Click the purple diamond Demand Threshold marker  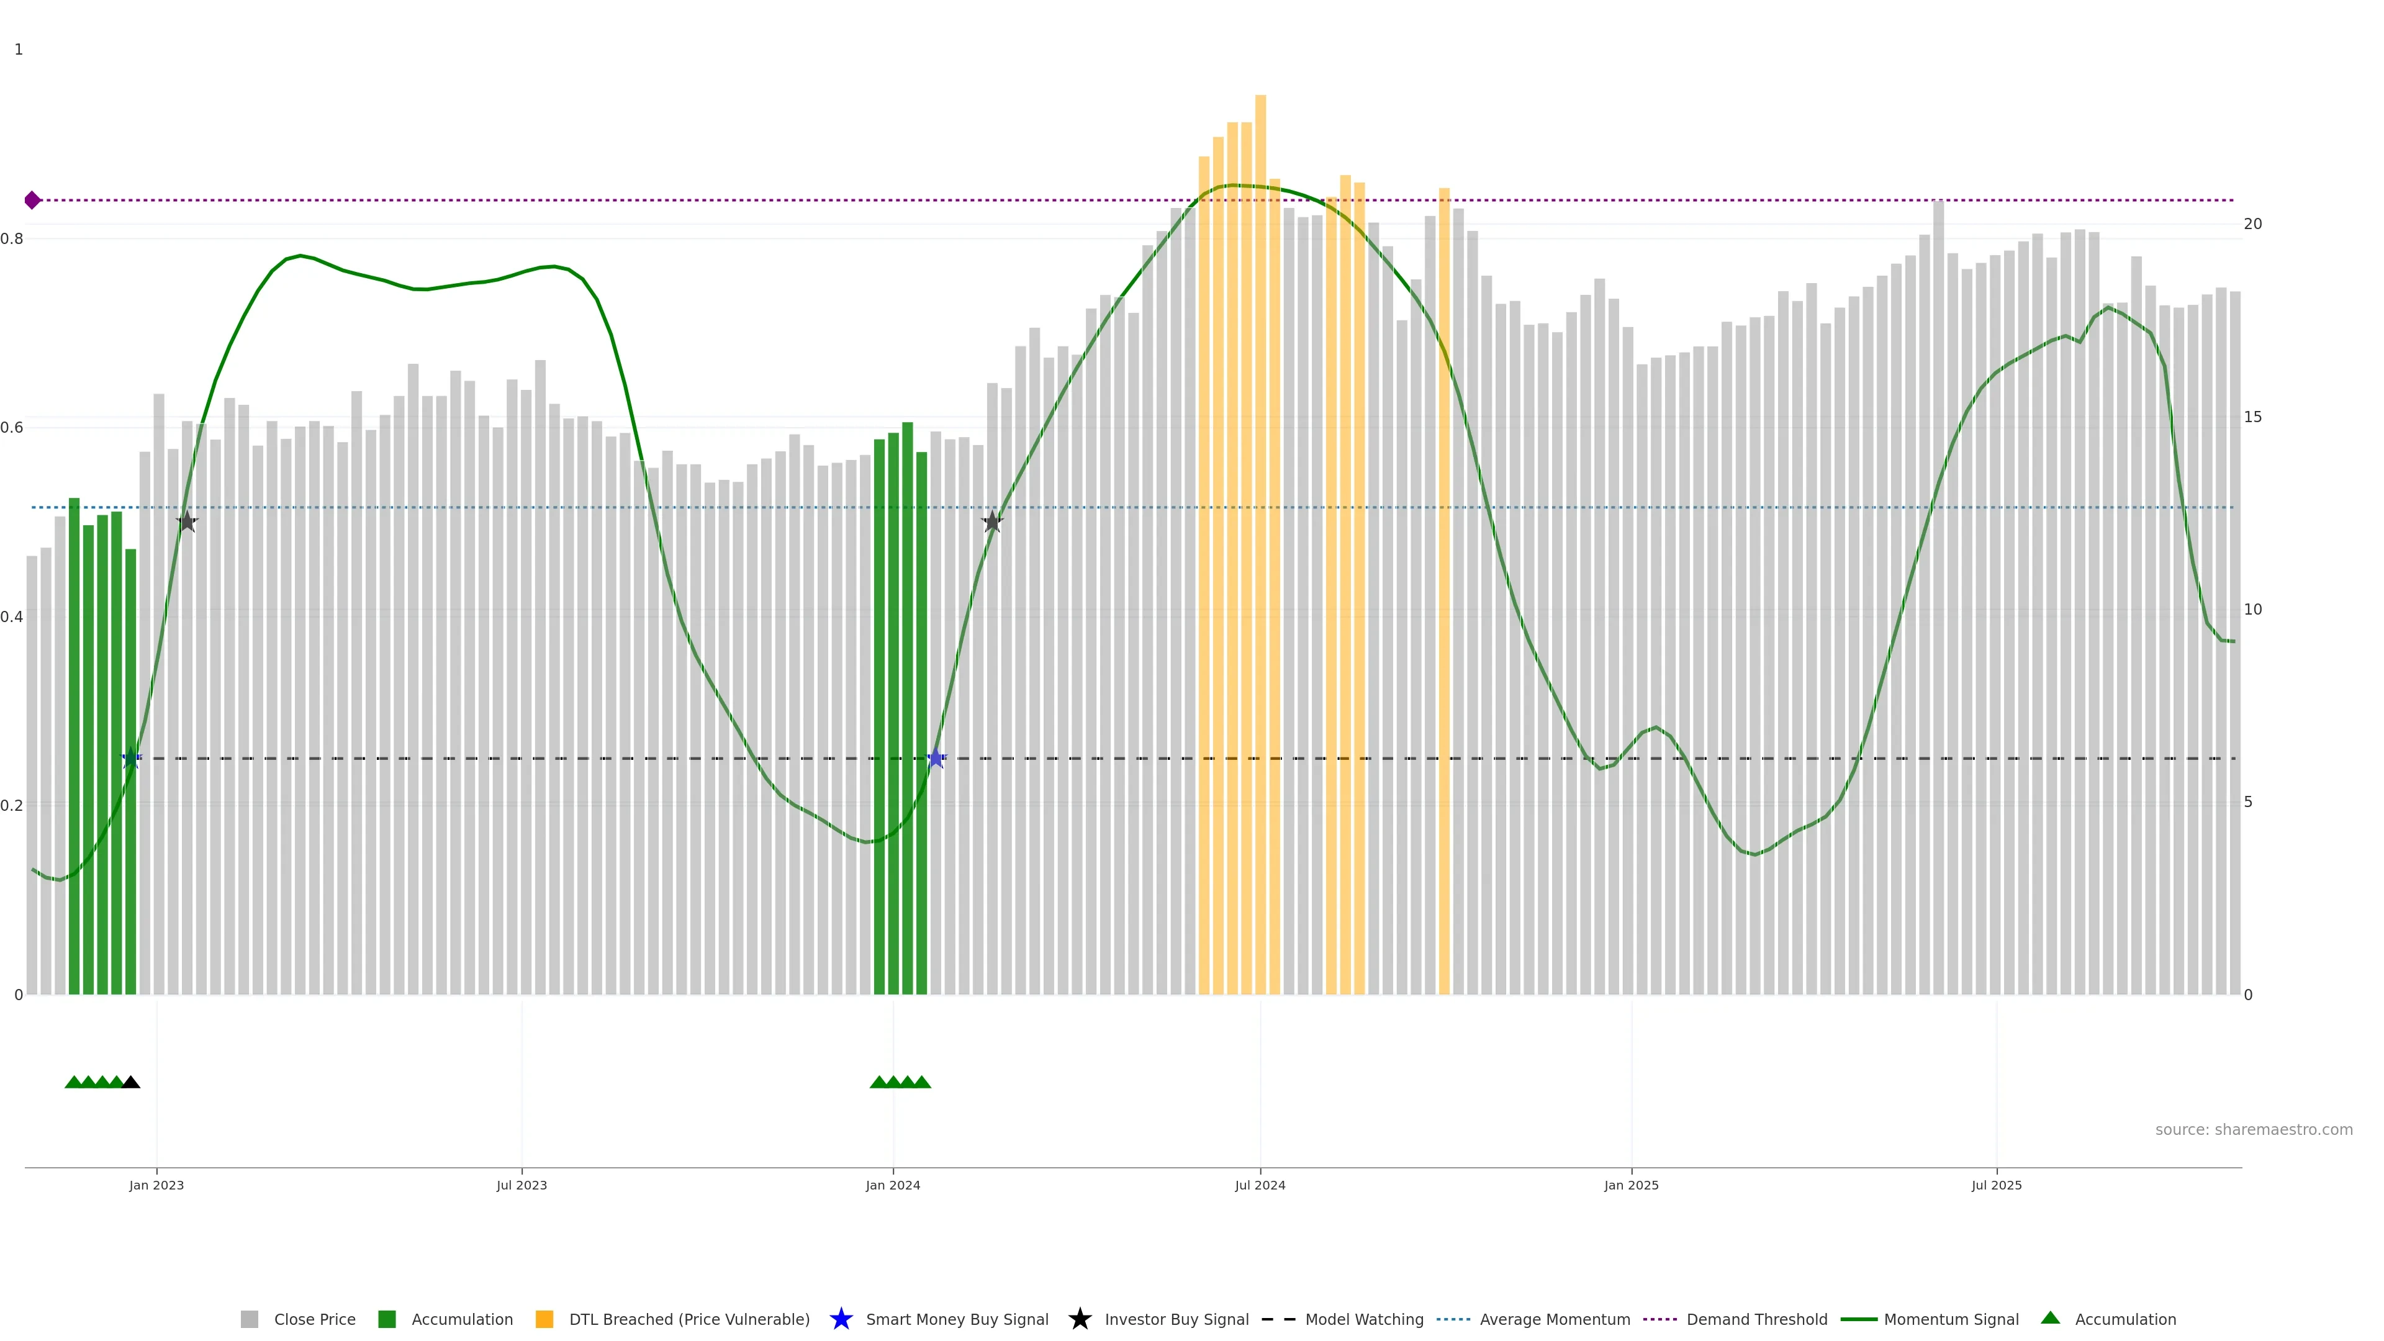click(32, 200)
